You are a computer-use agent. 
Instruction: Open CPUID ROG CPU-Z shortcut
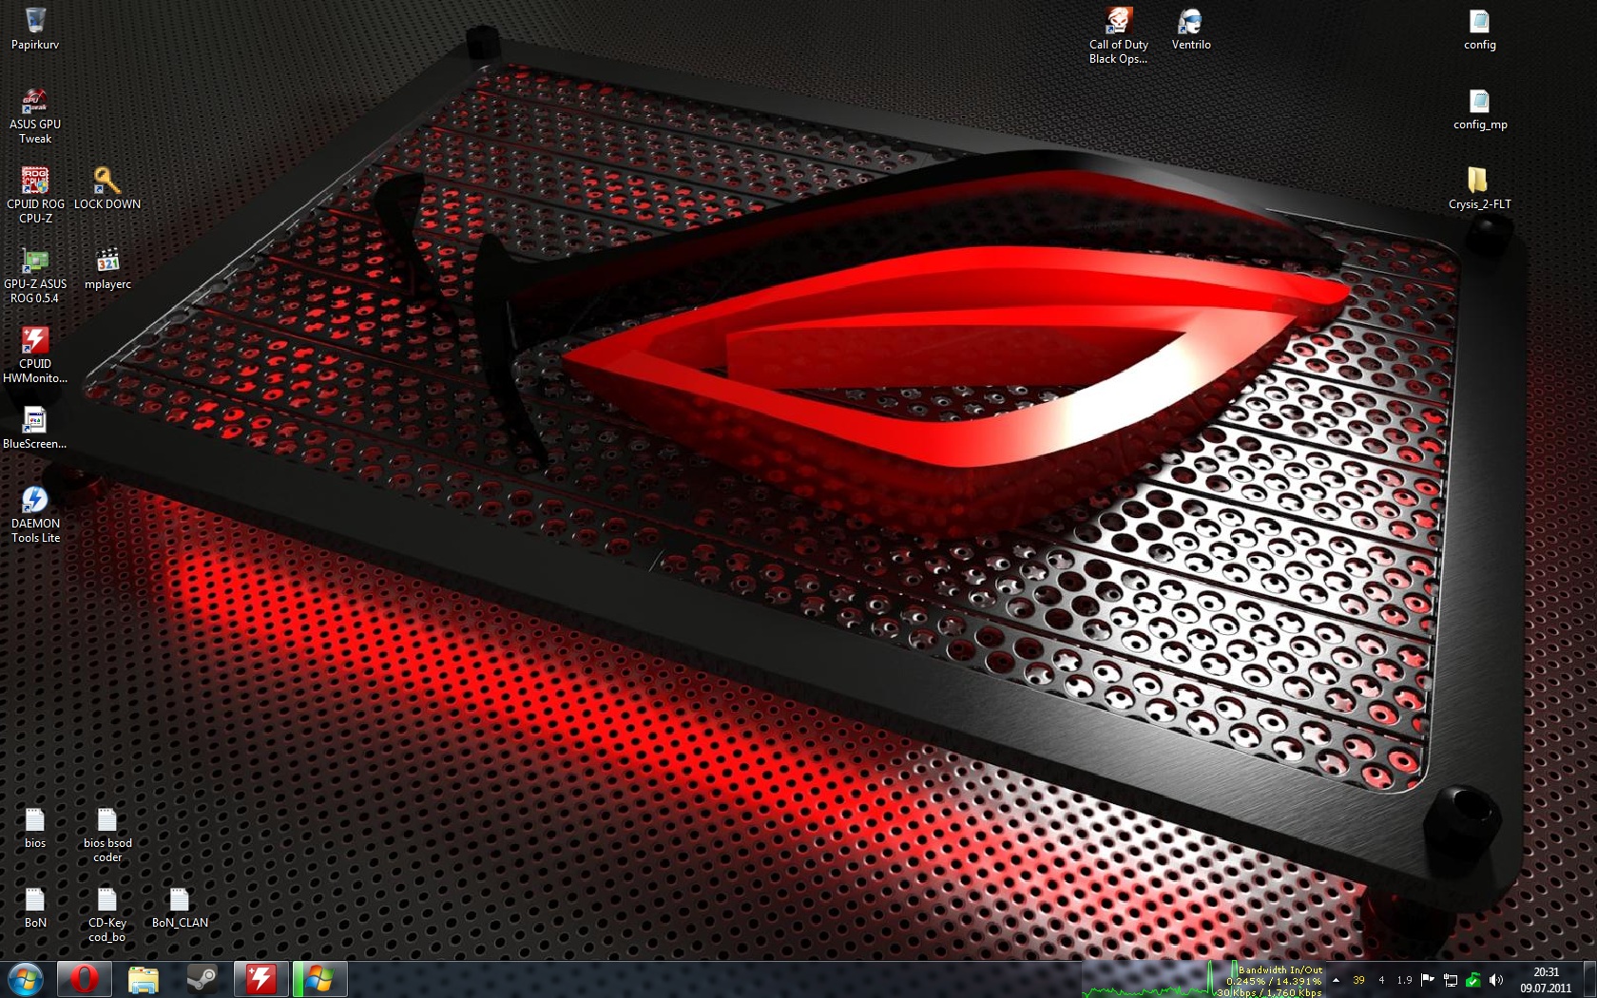(x=35, y=195)
